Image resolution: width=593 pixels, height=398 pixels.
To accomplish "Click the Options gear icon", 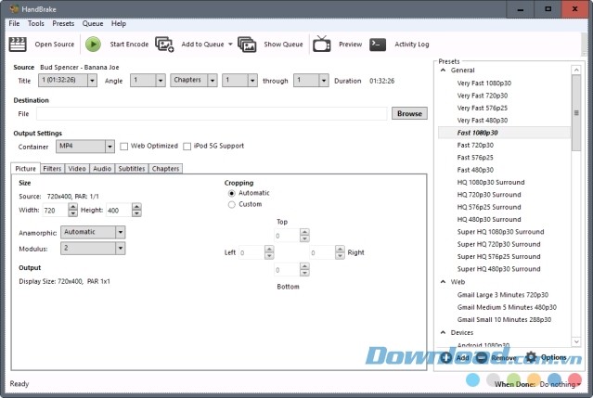I will pyautogui.click(x=531, y=357).
